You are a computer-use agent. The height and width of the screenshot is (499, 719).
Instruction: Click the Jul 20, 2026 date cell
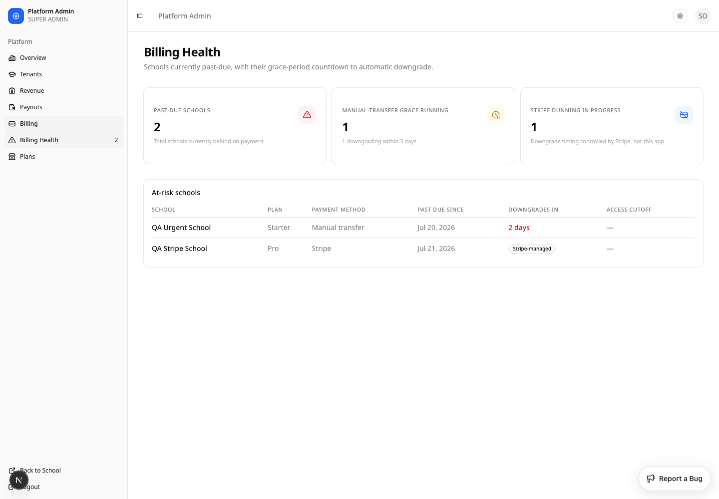tap(436, 228)
